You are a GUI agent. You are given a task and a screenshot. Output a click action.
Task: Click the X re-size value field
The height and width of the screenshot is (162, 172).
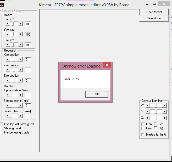click(28, 24)
